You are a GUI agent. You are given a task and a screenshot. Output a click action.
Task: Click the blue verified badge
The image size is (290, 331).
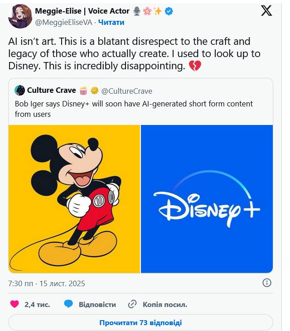tap(169, 11)
